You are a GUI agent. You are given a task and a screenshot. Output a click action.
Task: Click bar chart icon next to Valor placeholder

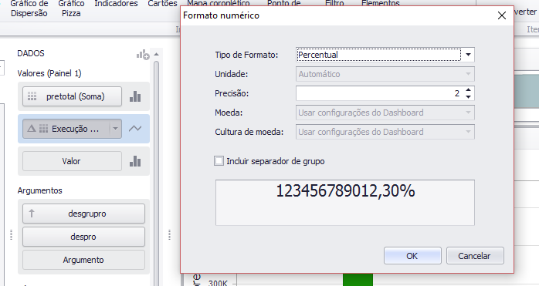[x=135, y=161]
